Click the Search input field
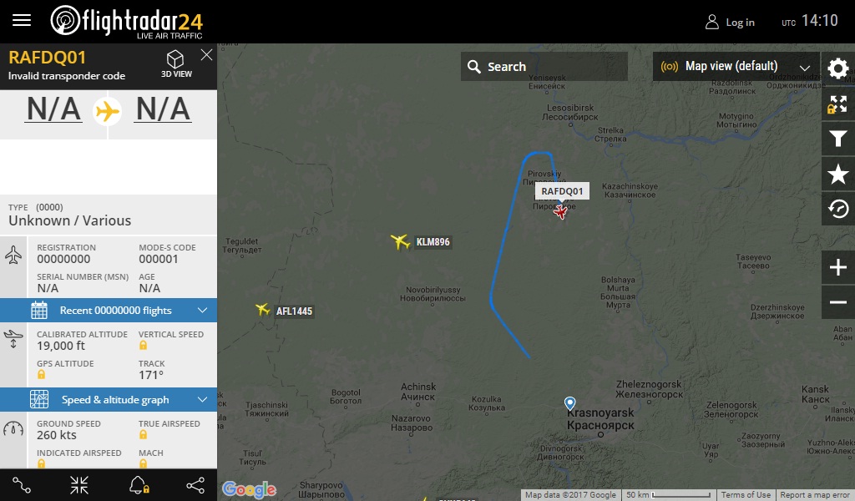 544,67
